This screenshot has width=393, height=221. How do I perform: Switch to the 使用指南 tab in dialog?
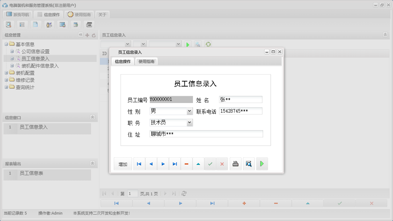pyautogui.click(x=146, y=61)
